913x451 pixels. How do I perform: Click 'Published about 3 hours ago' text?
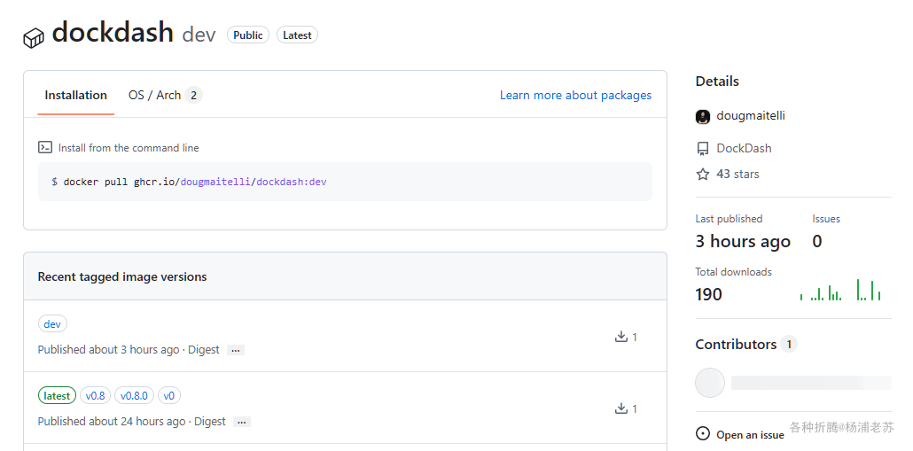pos(108,349)
